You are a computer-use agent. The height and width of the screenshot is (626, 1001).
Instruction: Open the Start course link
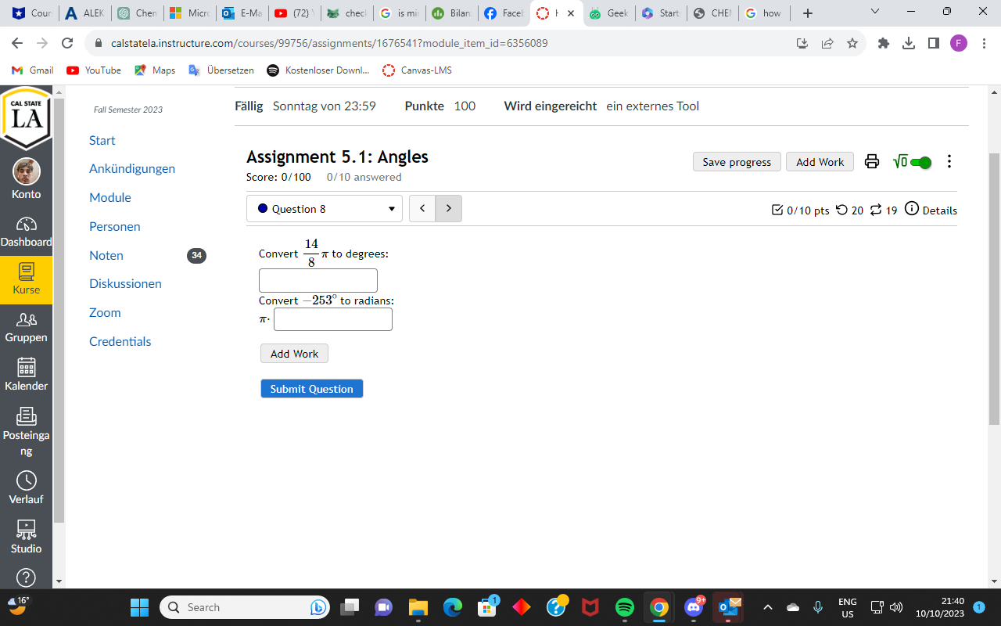point(102,140)
